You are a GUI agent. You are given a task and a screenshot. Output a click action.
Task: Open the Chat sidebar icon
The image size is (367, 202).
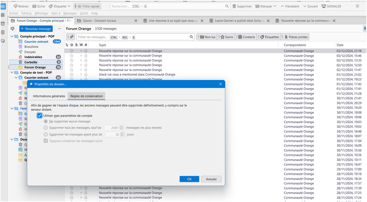tap(3, 41)
